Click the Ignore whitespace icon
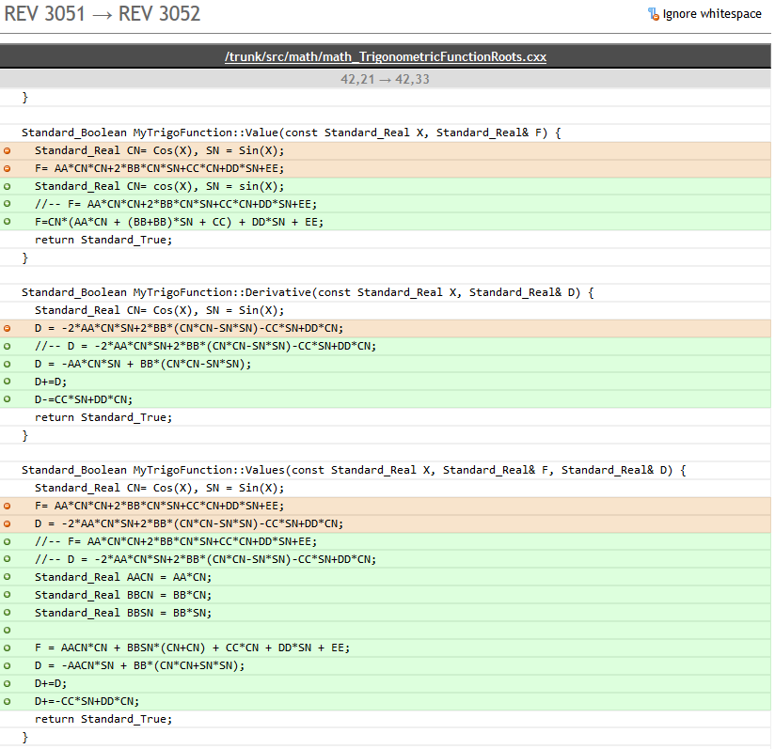Image resolution: width=775 pixels, height=749 pixels. 653,14
